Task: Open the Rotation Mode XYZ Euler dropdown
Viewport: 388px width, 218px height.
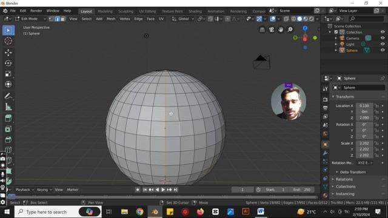Action: click(x=365, y=163)
